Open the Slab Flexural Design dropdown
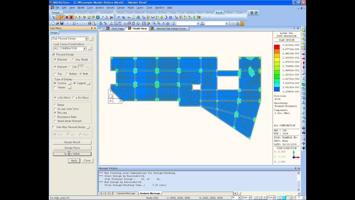Screen dimensions: 355x200 (x=86, y=39)
